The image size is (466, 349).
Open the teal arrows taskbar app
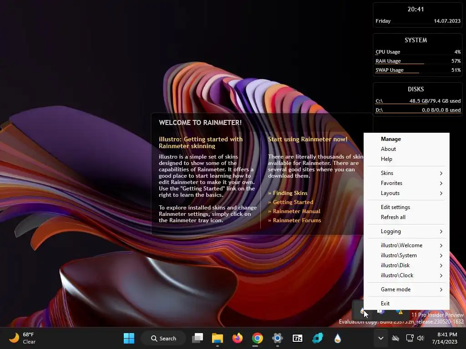click(317, 338)
